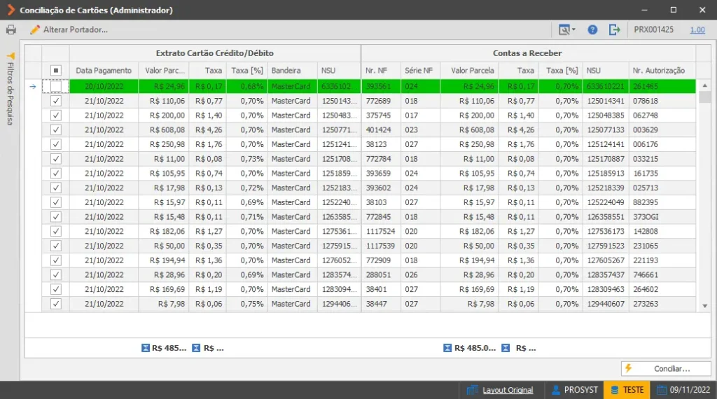The height and width of the screenshot is (399, 717).
Task: Open the blue help question mark icon
Action: click(592, 29)
